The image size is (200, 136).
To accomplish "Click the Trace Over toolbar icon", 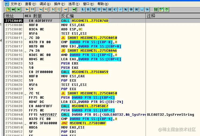I will coord(59,10).
